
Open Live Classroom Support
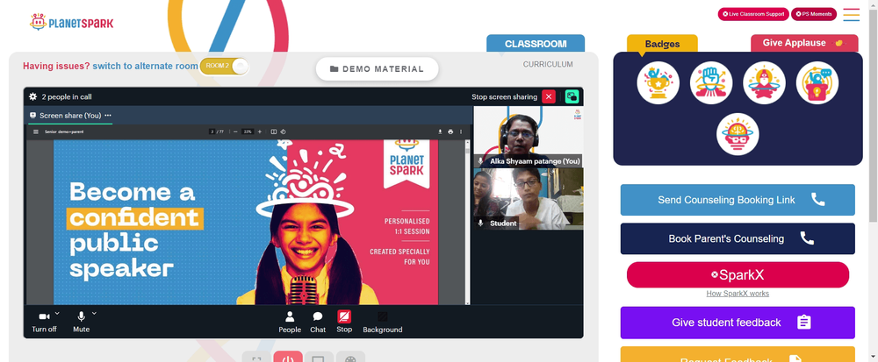[x=753, y=14]
